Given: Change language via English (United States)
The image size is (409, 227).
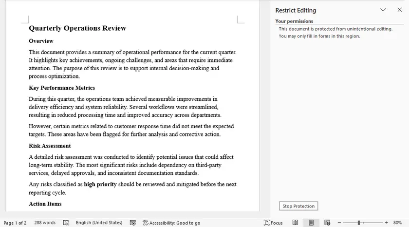Looking at the screenshot, I should (x=99, y=223).
